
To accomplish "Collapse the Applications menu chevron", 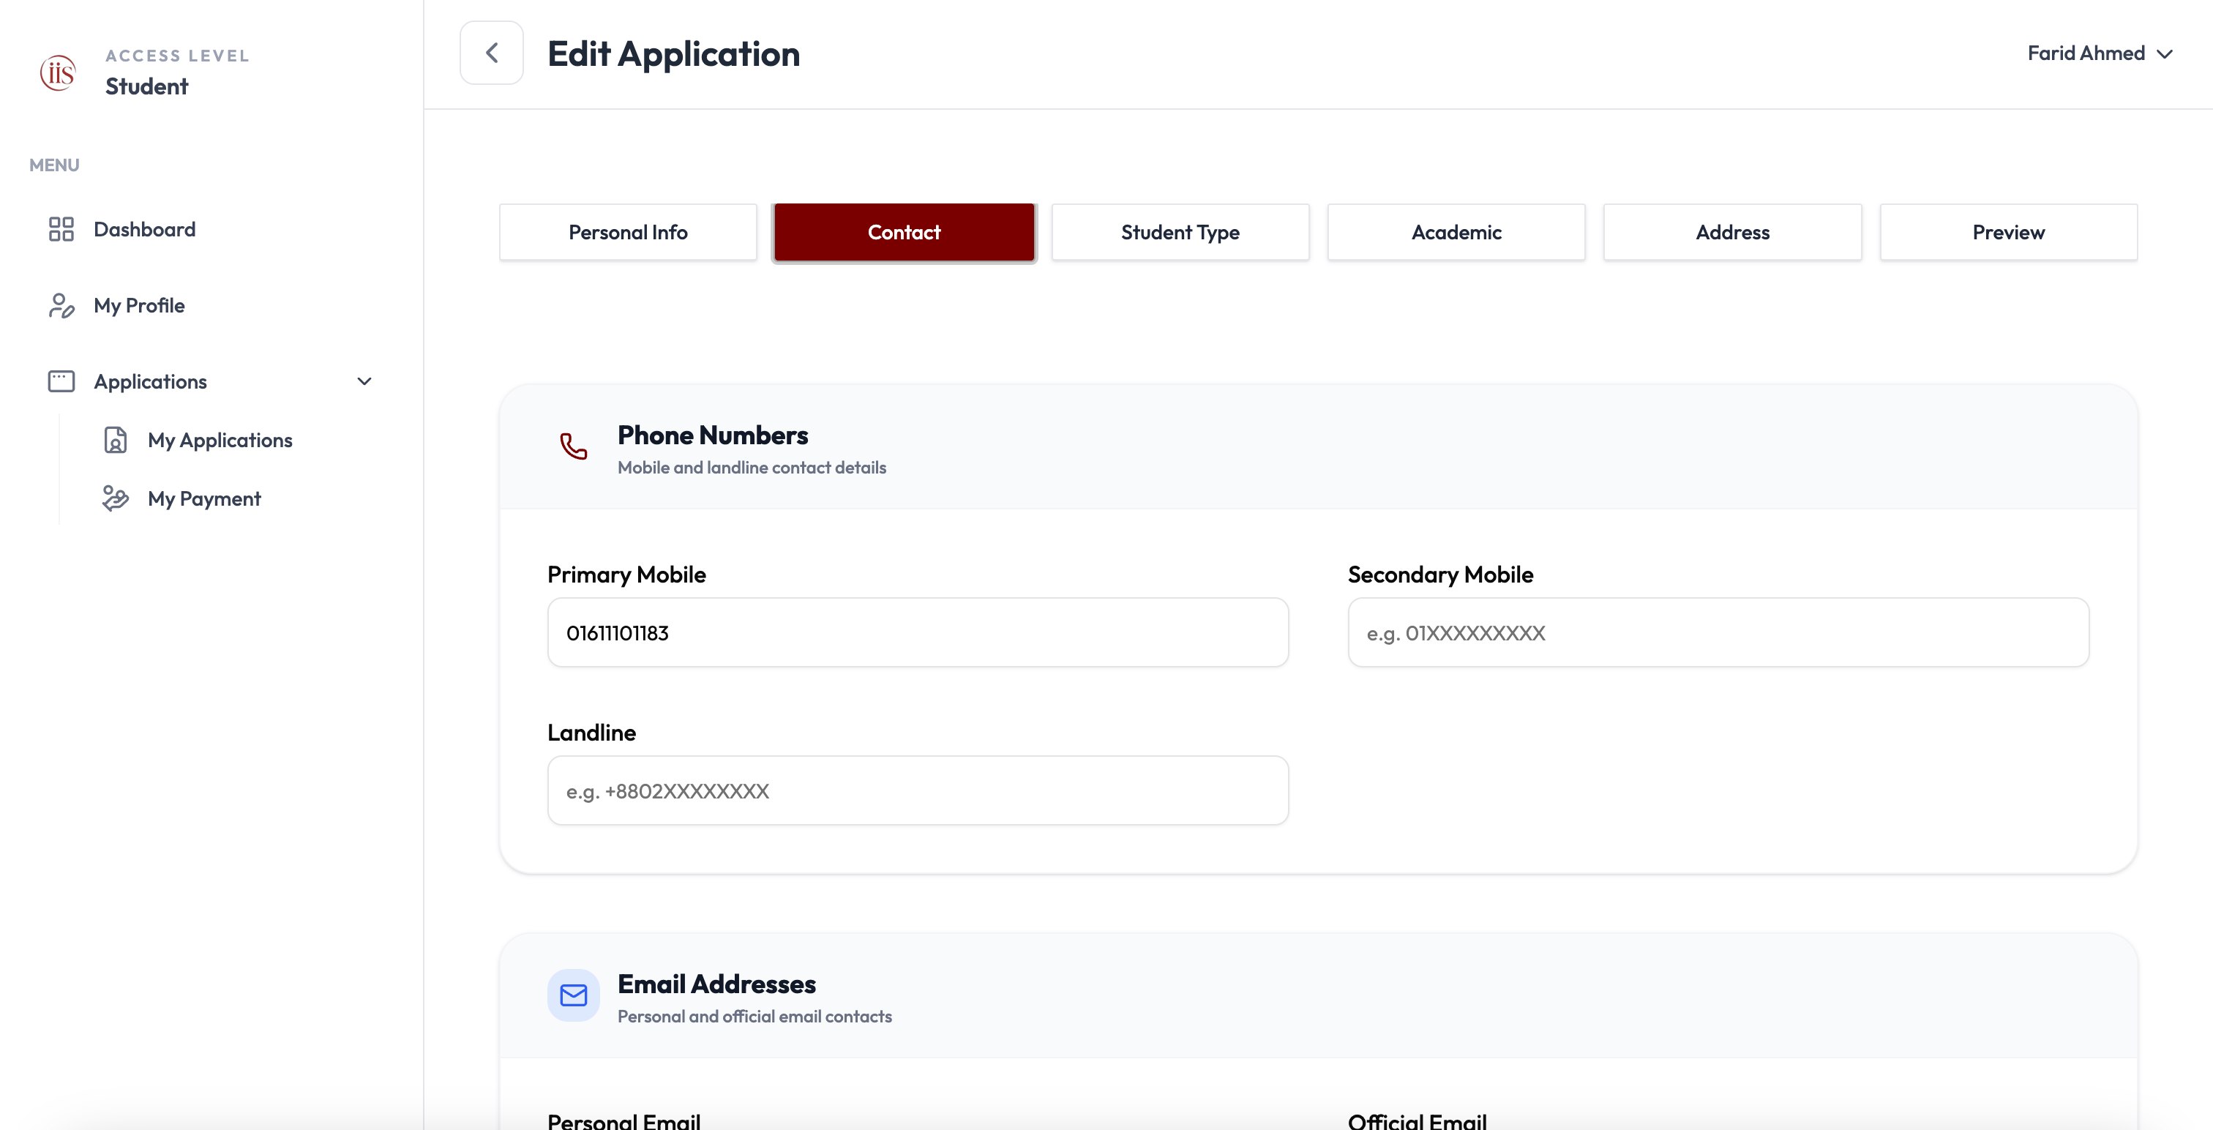I will pos(364,381).
